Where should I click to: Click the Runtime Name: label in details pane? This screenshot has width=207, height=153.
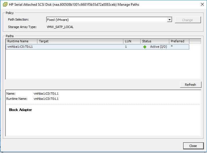pyautogui.click(x=17, y=99)
